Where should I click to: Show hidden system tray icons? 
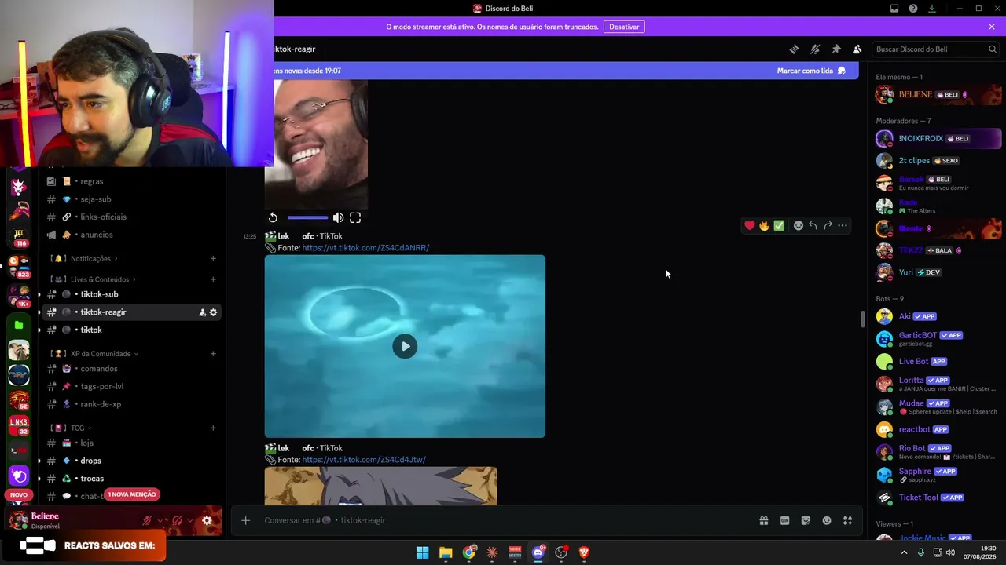point(905,552)
